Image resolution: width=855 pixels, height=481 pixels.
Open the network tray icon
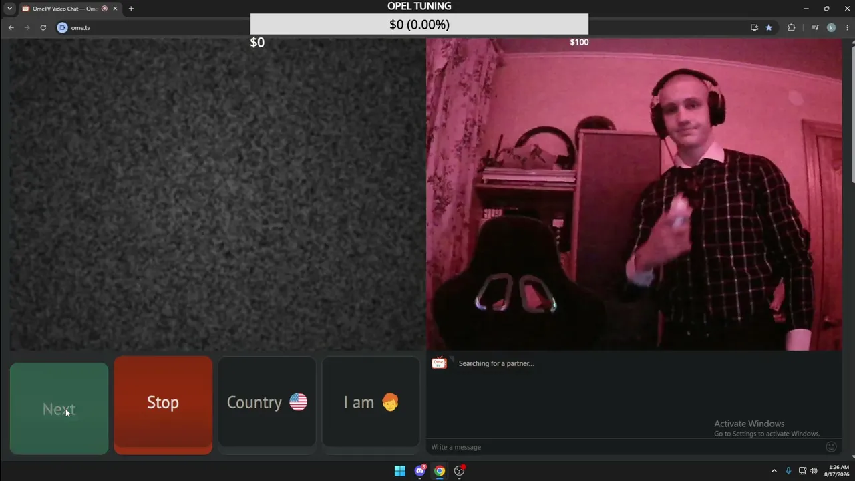point(802,471)
